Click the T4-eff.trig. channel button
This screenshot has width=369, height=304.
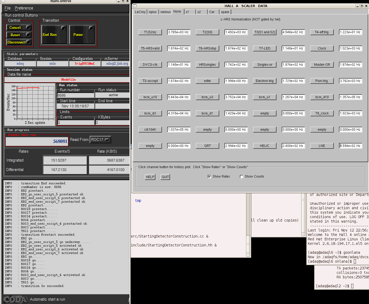[x=322, y=32]
